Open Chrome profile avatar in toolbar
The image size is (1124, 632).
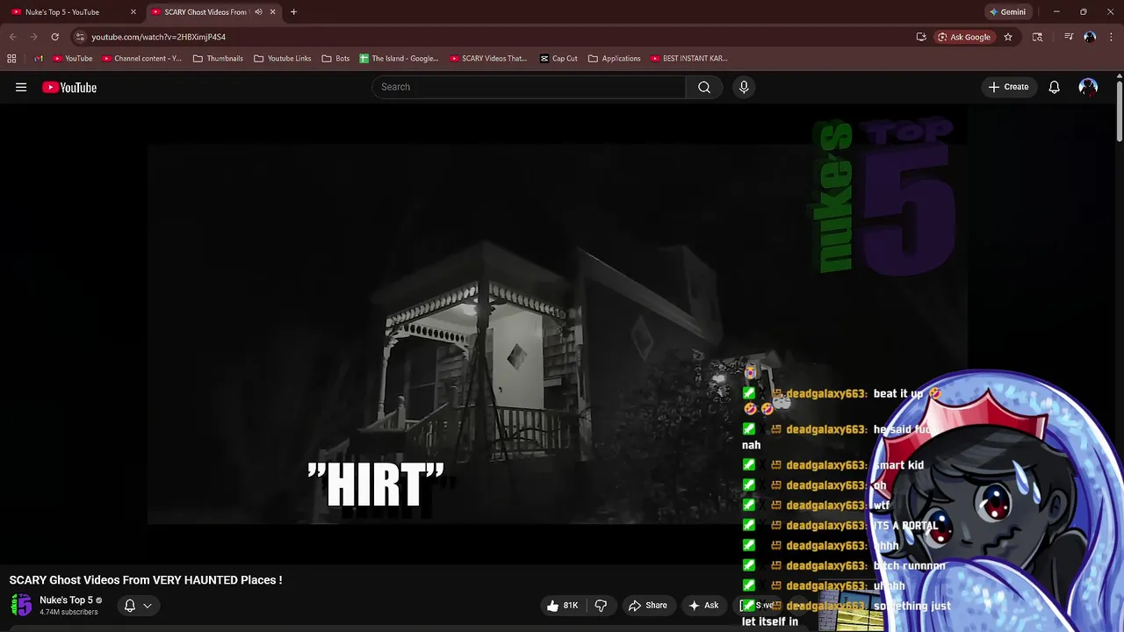(1090, 37)
